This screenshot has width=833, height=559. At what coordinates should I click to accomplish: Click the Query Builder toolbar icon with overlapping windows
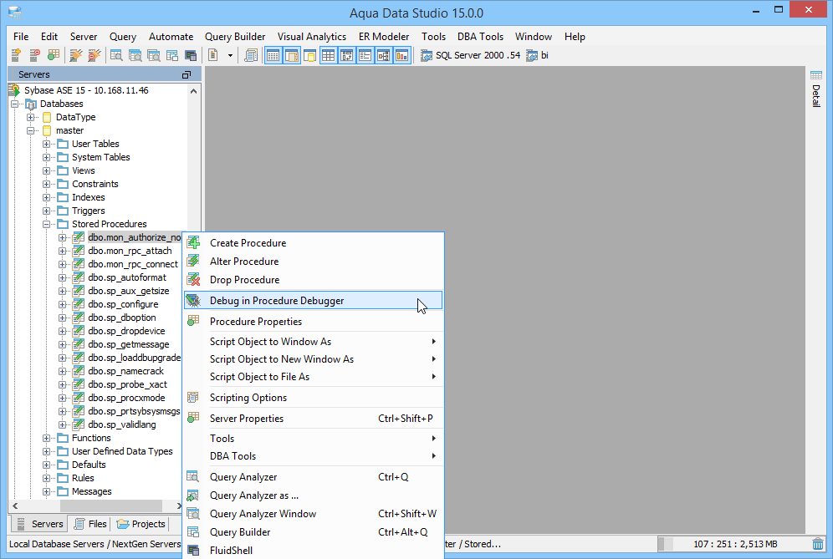(172, 55)
